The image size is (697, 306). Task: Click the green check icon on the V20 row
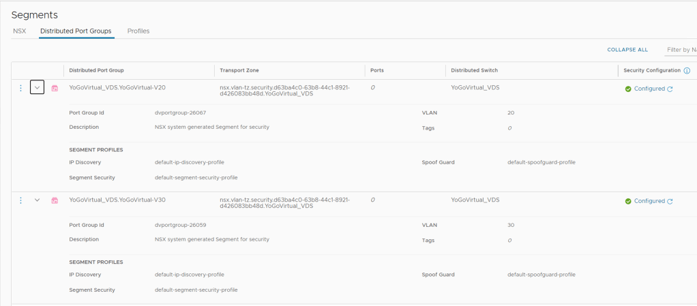coord(628,89)
